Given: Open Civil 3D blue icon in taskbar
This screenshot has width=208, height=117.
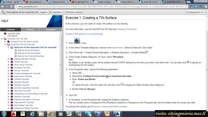Looking at the screenshot, I should (x=117, y=114).
